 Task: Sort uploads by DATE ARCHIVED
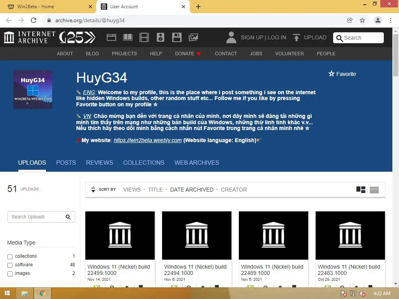192,190
